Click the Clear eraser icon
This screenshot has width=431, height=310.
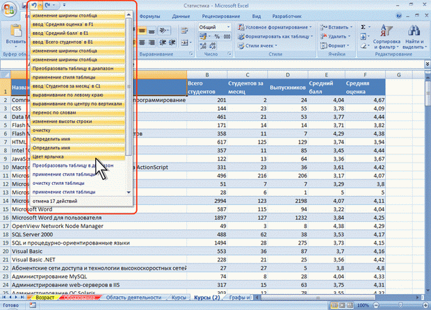click(363, 46)
